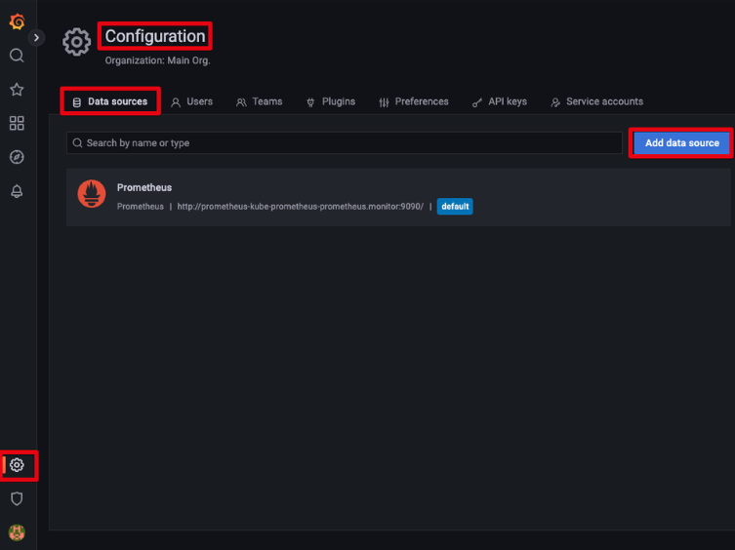735x550 pixels.
Task: Click the Grafana logo home icon
Action: (x=17, y=21)
